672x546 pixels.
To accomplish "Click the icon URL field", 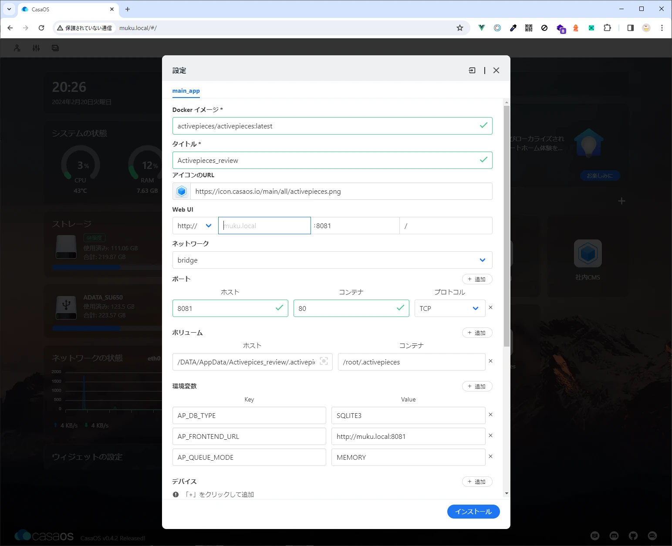I will [x=341, y=191].
